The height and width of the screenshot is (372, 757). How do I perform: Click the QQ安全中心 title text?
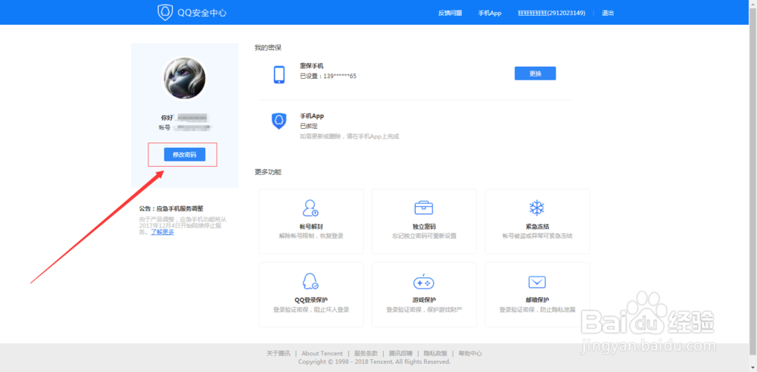[202, 13]
